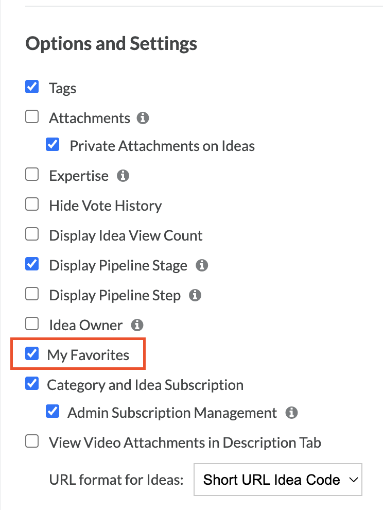Enable Hide Vote History
The width and height of the screenshot is (383, 510).
coord(32,205)
